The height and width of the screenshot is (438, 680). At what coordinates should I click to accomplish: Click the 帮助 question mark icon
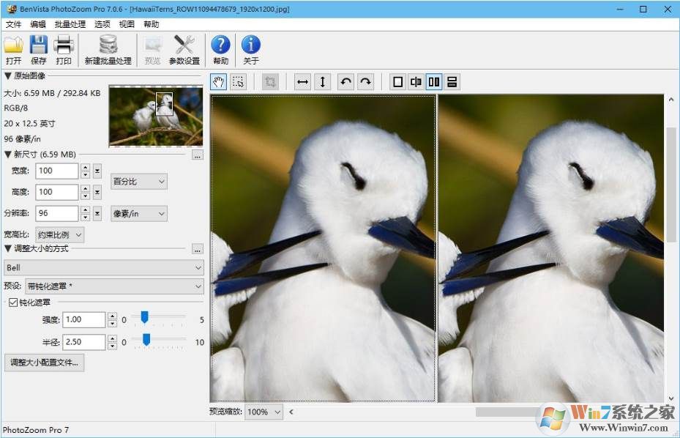tap(220, 45)
